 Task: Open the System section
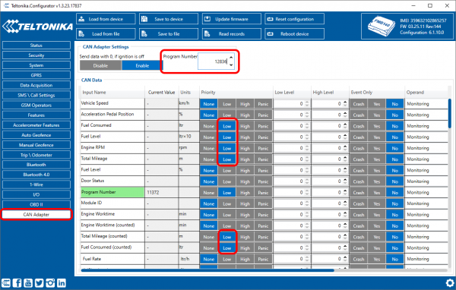[36, 65]
